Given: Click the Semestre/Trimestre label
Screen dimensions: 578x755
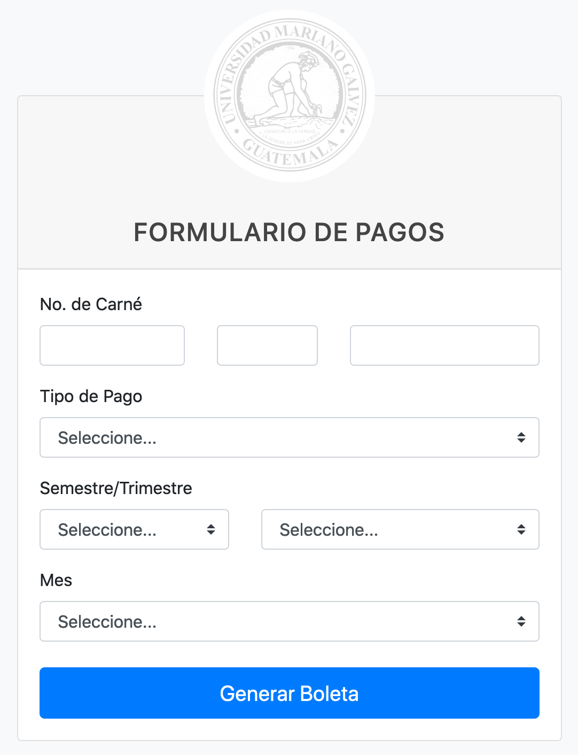Looking at the screenshot, I should point(116,488).
